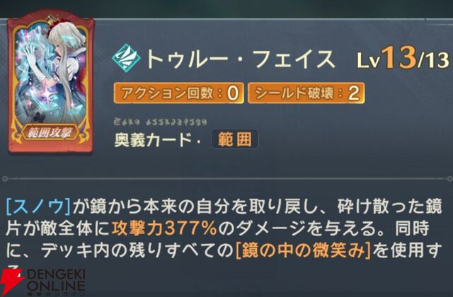Click the ornament at the card frame top
This screenshot has width=453, height=297.
52,17
